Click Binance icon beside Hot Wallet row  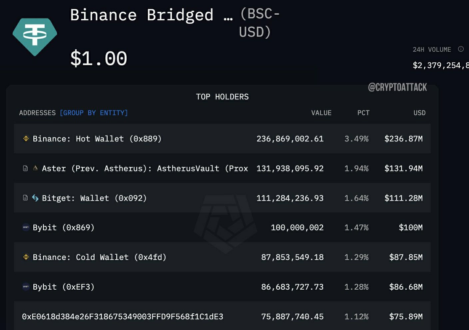26,138
